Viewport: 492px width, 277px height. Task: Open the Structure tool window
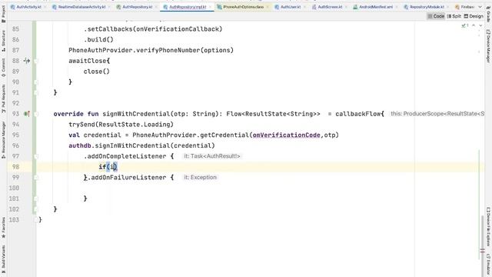(x=3, y=41)
